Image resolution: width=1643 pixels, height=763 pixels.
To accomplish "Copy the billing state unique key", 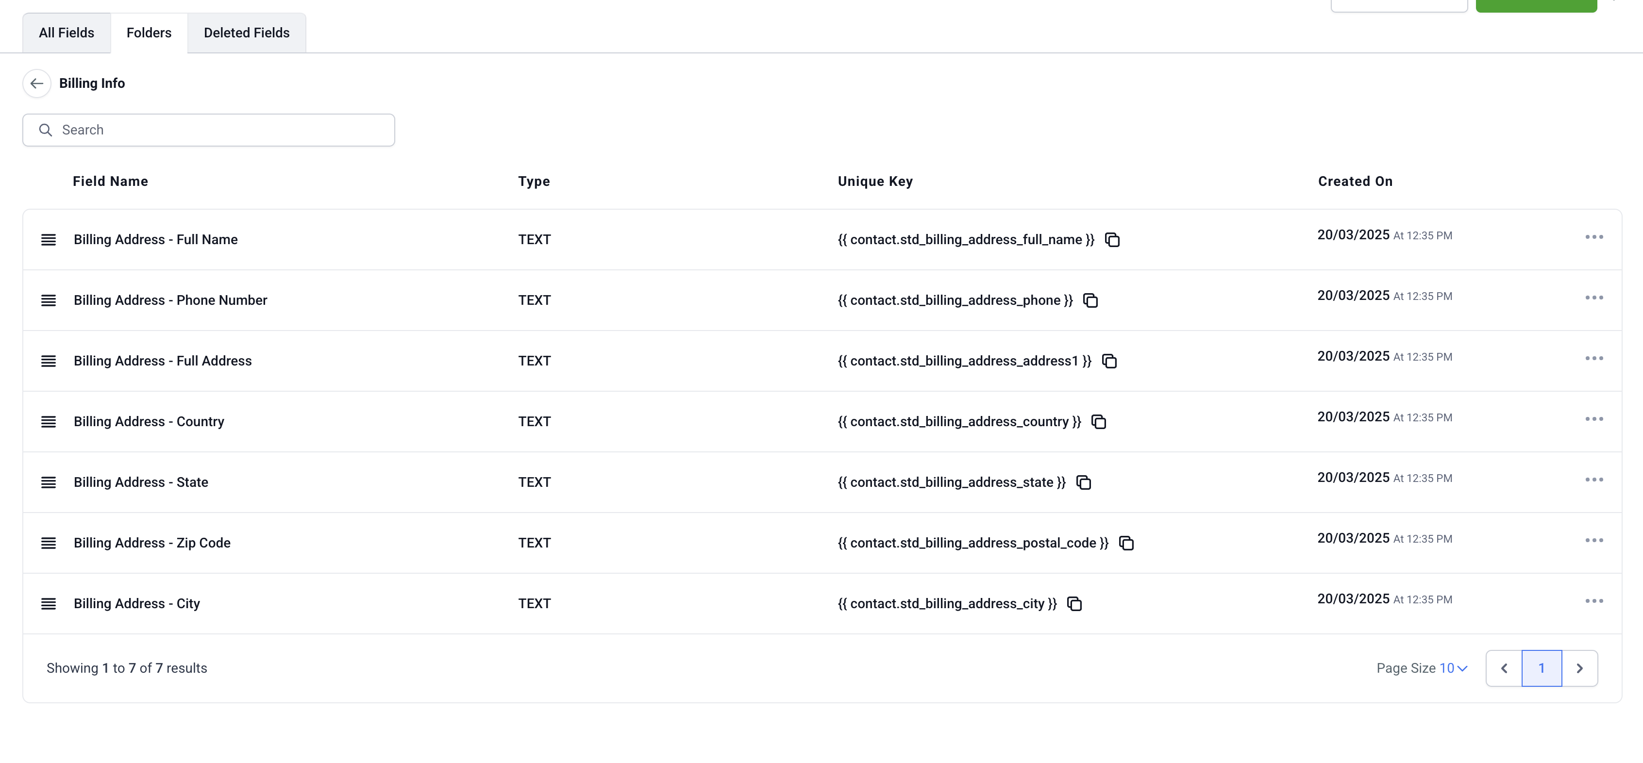I will [1083, 482].
